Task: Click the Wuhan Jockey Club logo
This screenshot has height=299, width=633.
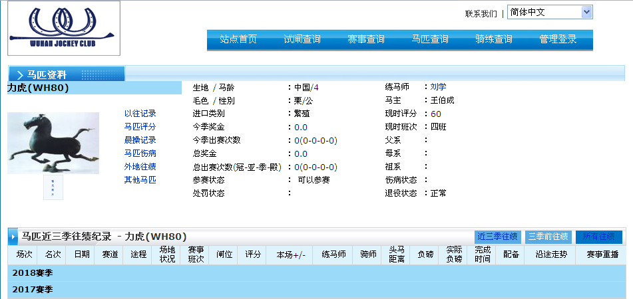Action: point(64,28)
